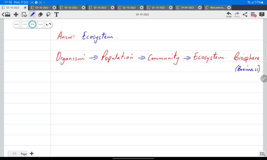267x160 pixels.
Task: Close the second 03-10-2022 tab
Action: point(54,8)
